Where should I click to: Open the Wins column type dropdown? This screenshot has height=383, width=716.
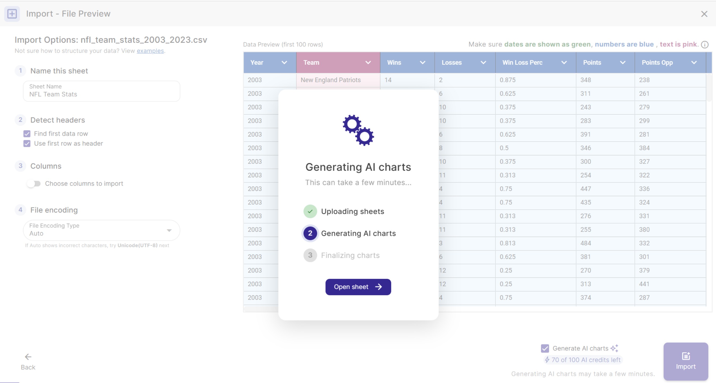coord(422,63)
